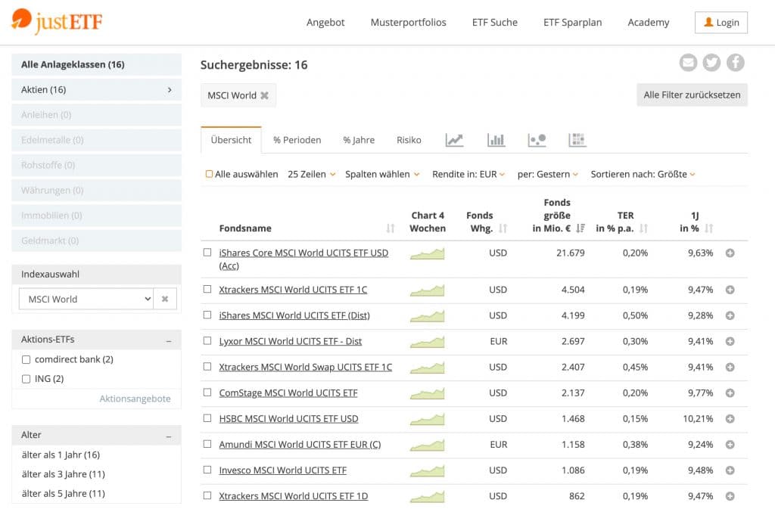Switch to % Perioden tab
775x509 pixels.
tap(297, 140)
